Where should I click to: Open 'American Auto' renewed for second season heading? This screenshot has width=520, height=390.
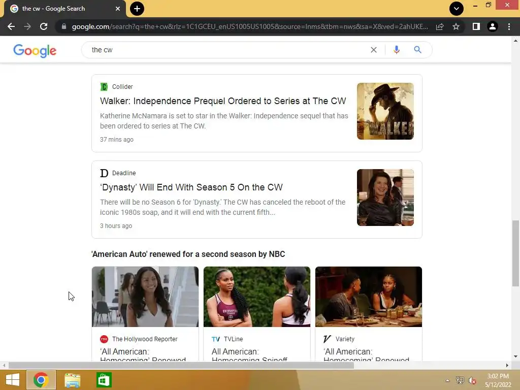[188, 254]
